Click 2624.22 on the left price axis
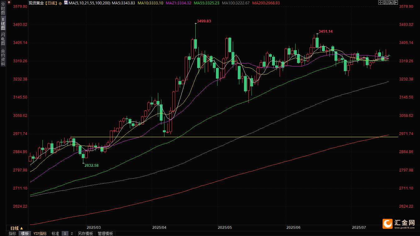Screen dimensions: 420x236 (x=20, y=206)
